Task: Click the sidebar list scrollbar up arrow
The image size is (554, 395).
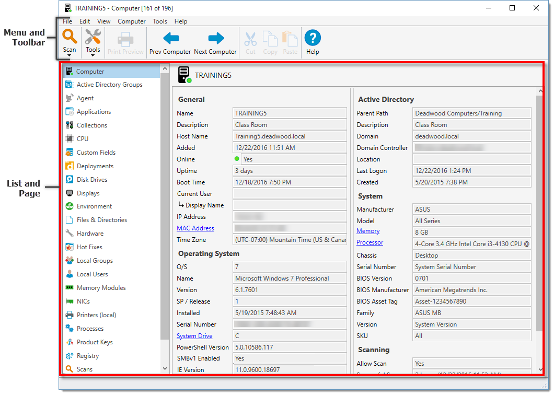Action: [x=165, y=68]
